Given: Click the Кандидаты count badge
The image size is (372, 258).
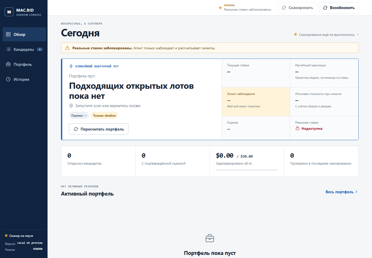Looking at the screenshot, I should tap(40, 49).
